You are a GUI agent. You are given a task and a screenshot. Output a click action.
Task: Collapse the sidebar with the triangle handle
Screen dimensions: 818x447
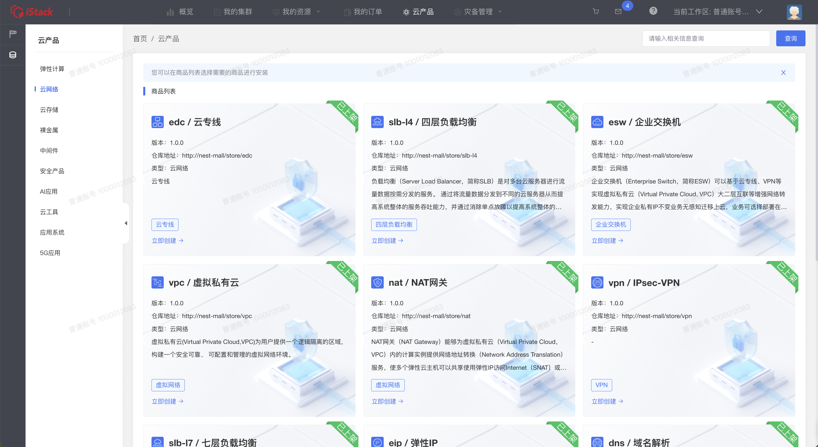tap(126, 223)
